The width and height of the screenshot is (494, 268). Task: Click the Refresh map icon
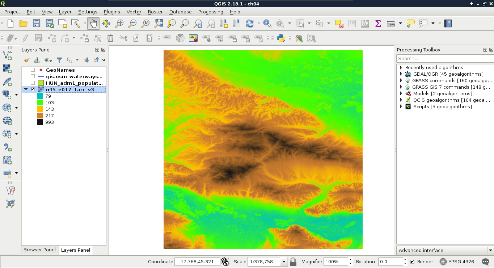249,24
